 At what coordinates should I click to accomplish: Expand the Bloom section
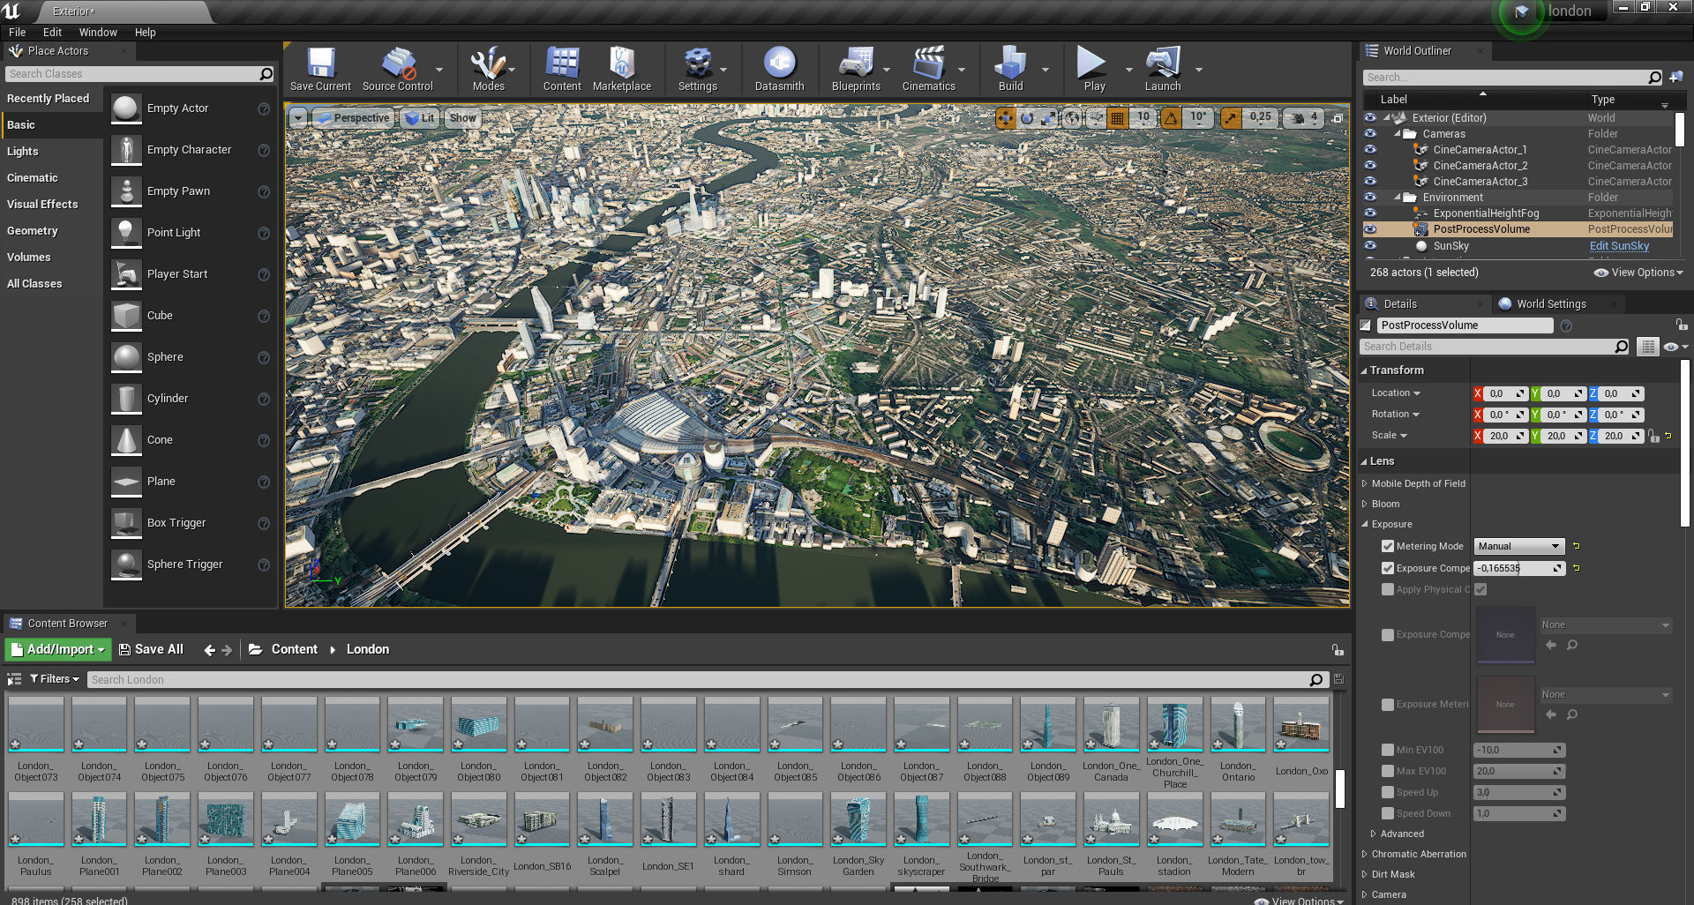(1365, 505)
